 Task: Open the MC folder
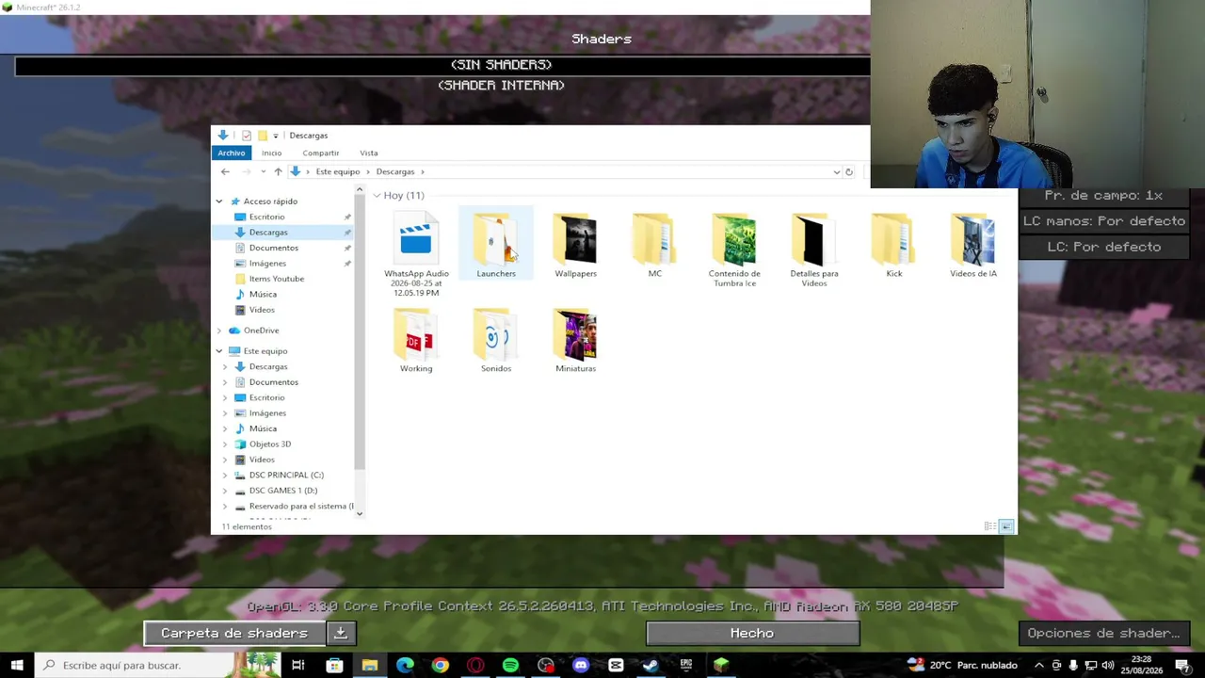coord(654,245)
